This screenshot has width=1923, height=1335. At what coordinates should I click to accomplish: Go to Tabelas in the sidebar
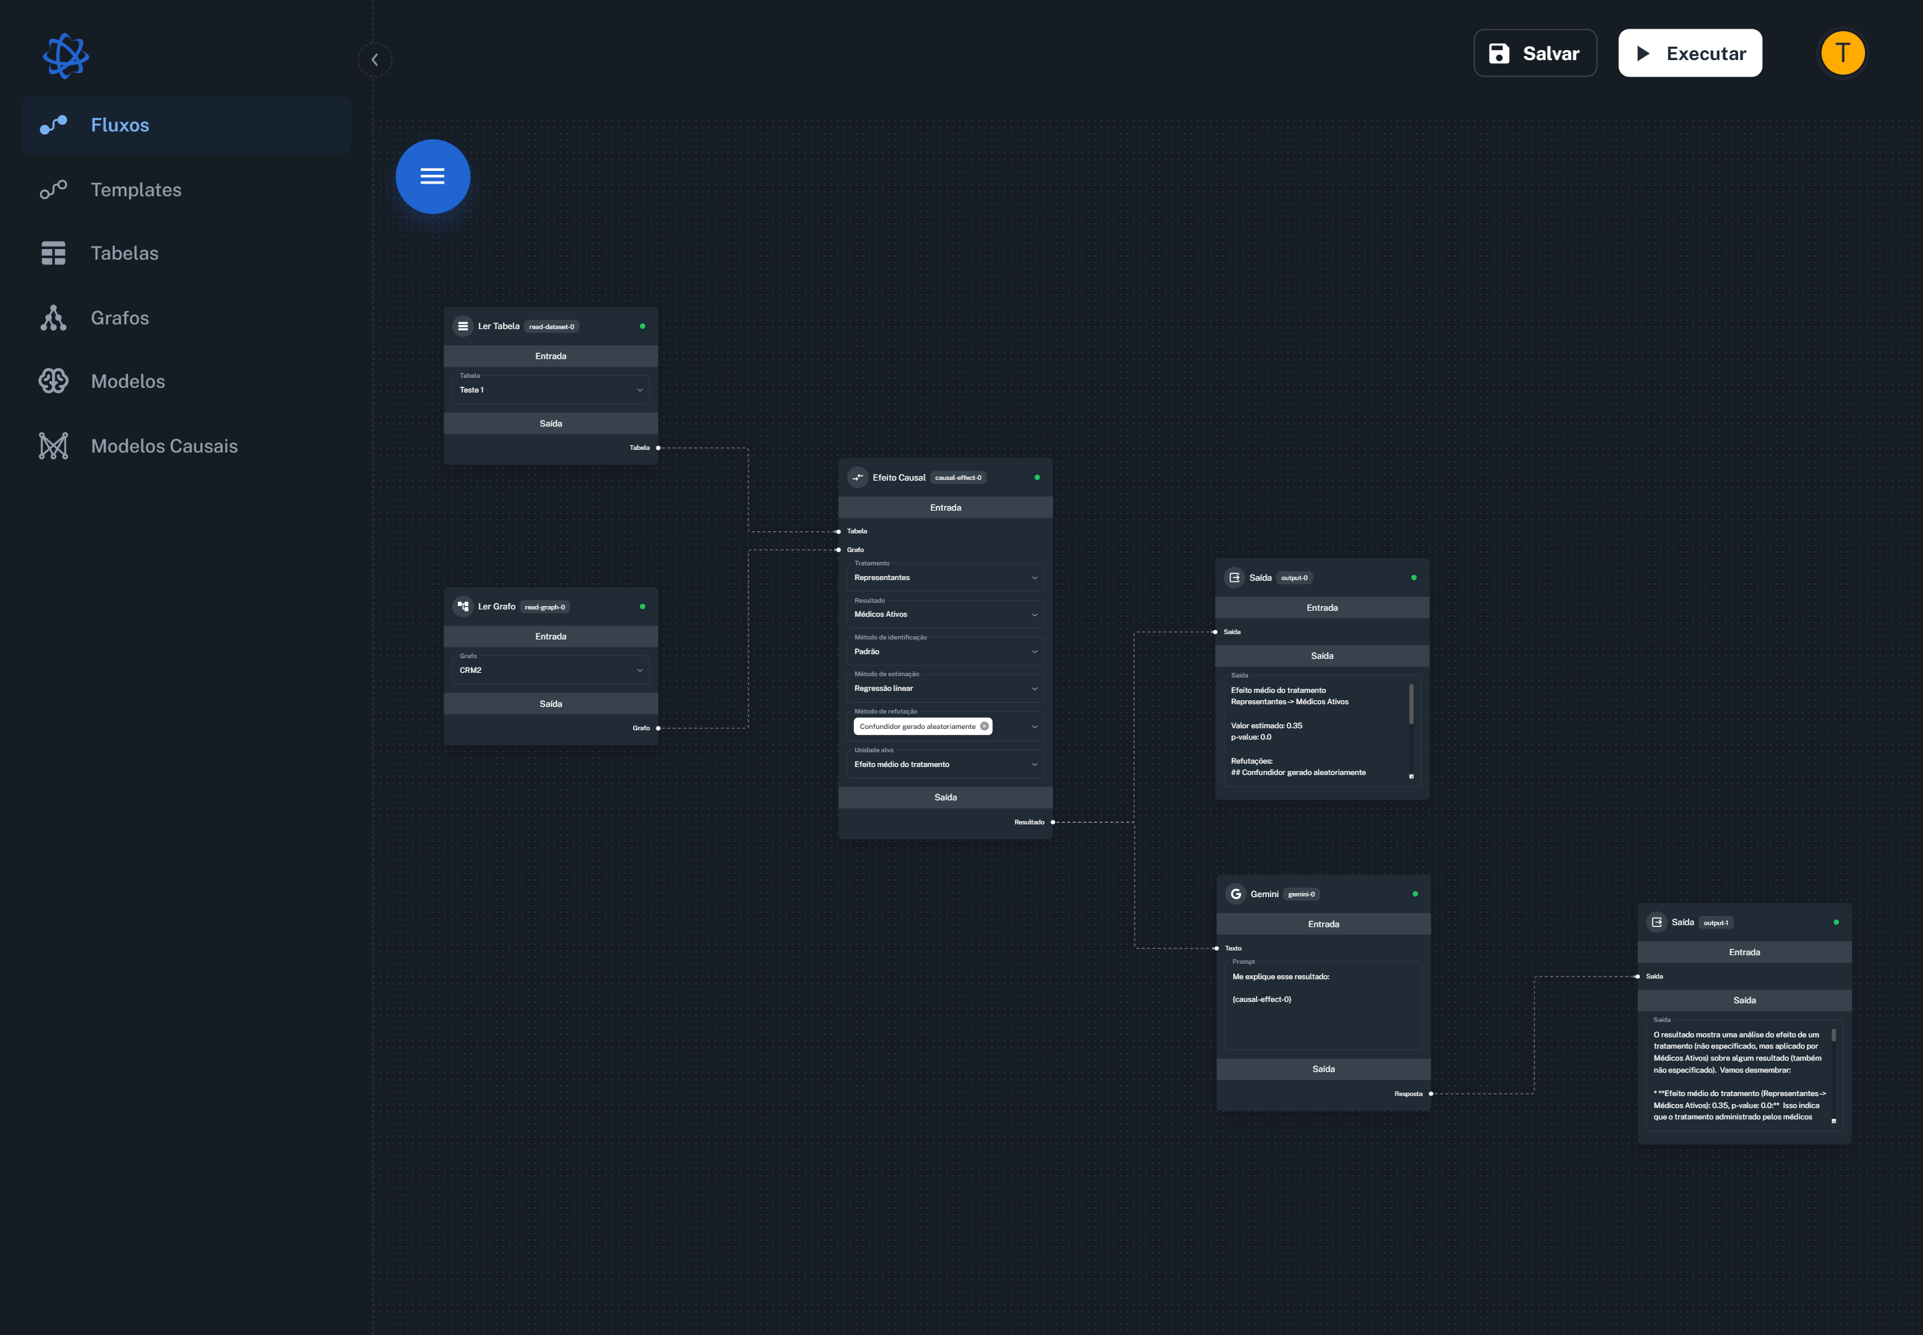coord(186,254)
